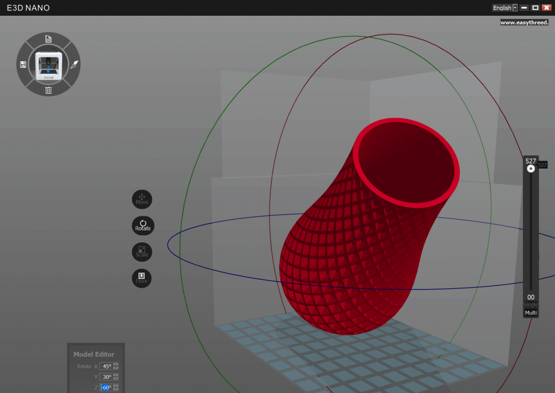
Task: Use the Floor tool to place the model
Action: pyautogui.click(x=141, y=278)
